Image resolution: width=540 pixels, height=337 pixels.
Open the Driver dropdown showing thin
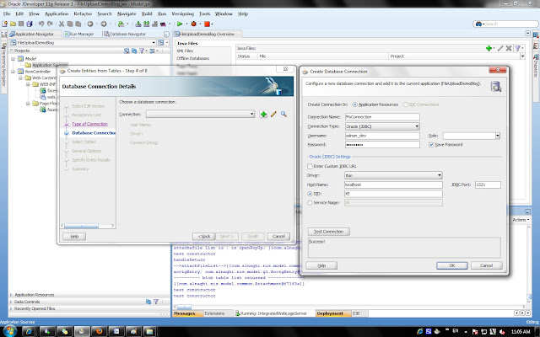point(440,175)
